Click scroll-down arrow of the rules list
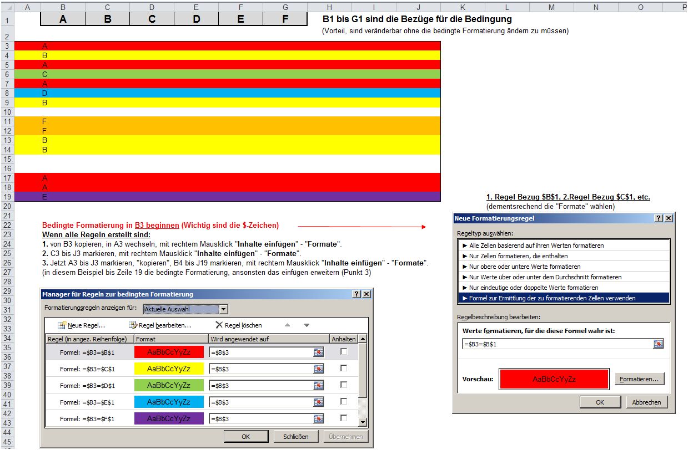This screenshot has width=688, height=450. [x=363, y=423]
